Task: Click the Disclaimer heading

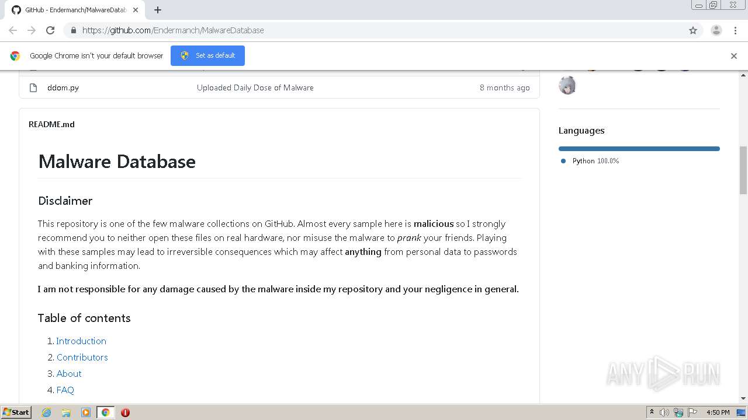Action: pos(65,201)
